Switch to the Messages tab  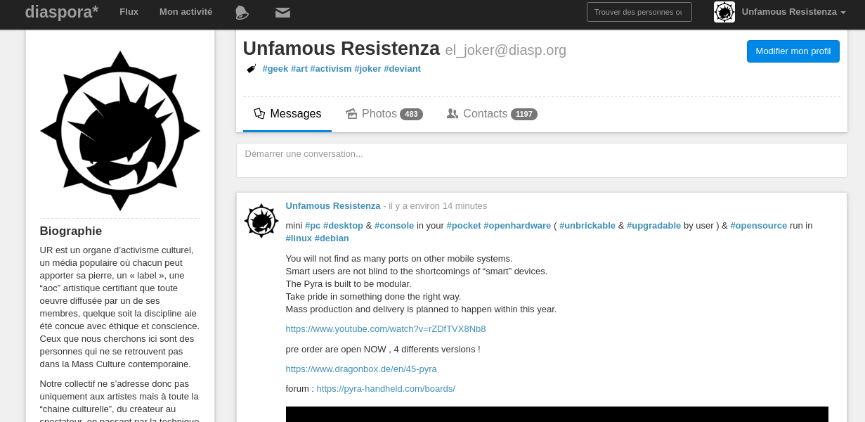tap(287, 114)
